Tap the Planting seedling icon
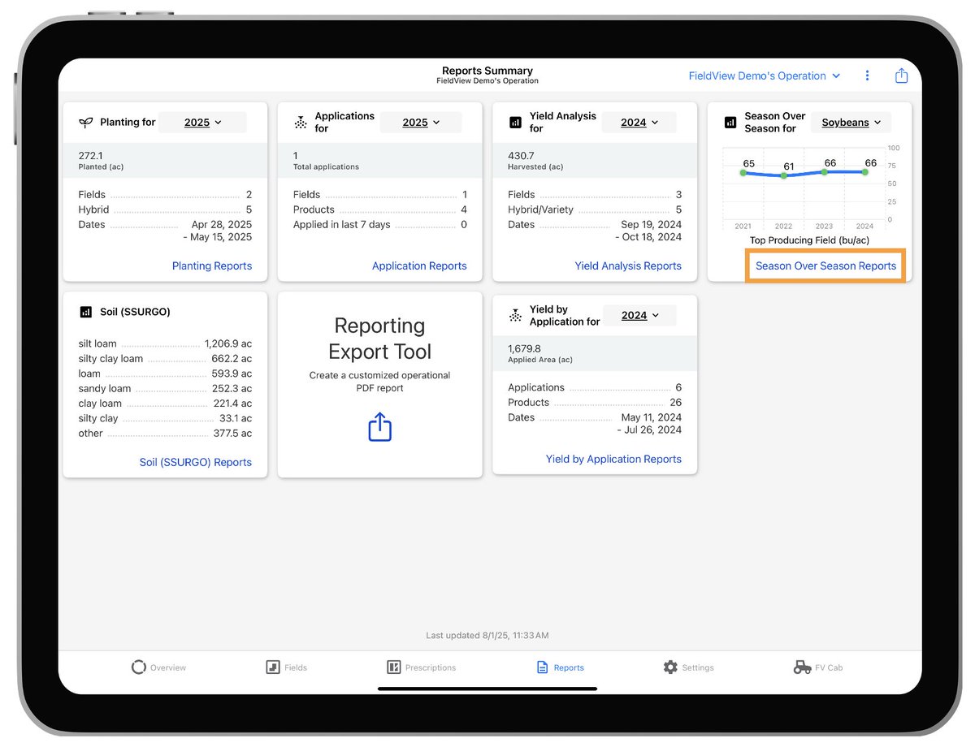This screenshot has width=975, height=747. click(x=85, y=123)
